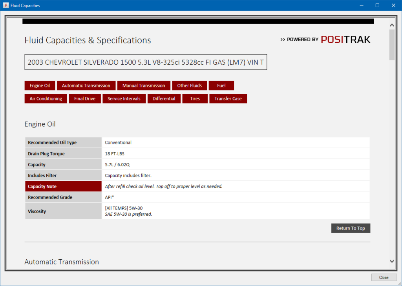Click the Automatic Transmission section heading
The width and height of the screenshot is (402, 286).
(x=62, y=262)
